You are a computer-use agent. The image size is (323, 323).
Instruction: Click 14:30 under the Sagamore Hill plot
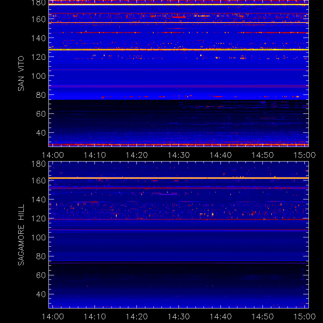(x=178, y=317)
